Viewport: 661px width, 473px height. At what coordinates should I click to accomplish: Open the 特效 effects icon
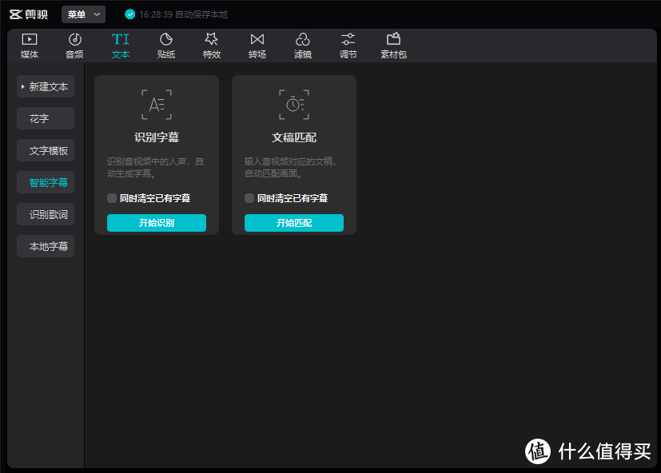(x=211, y=44)
